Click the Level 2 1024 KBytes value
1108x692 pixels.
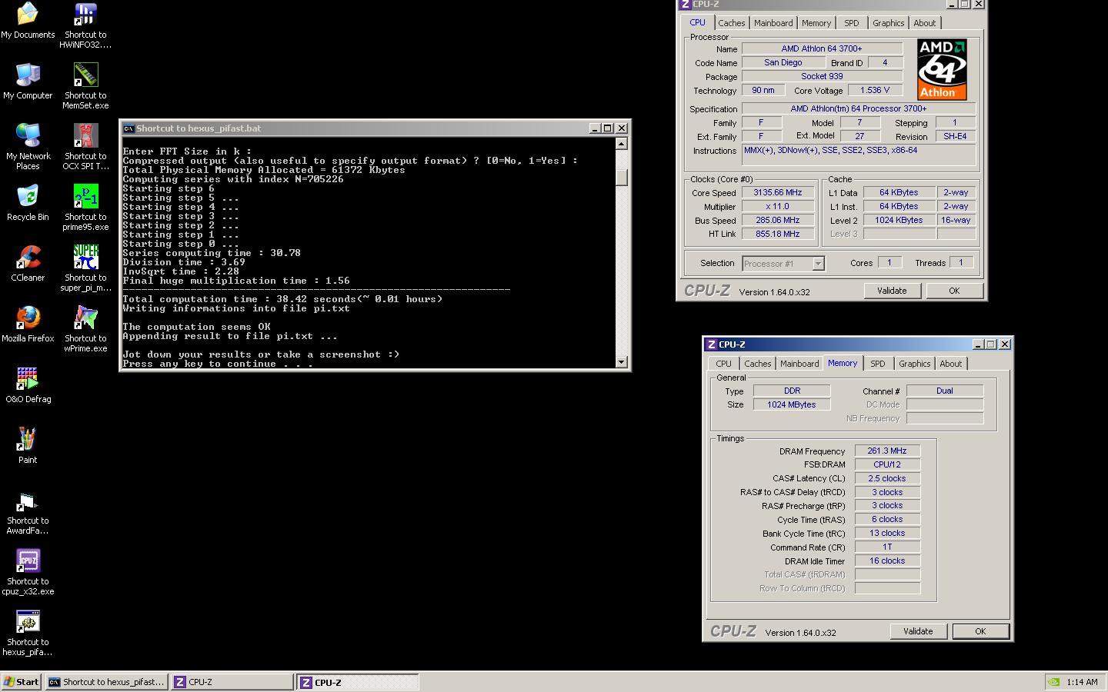pos(899,221)
